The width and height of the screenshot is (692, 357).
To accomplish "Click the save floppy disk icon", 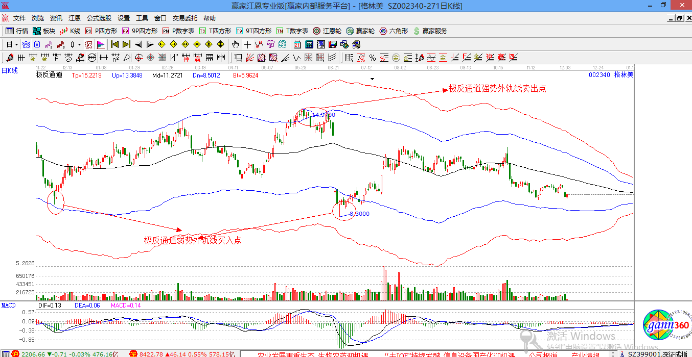I will 333,44.
